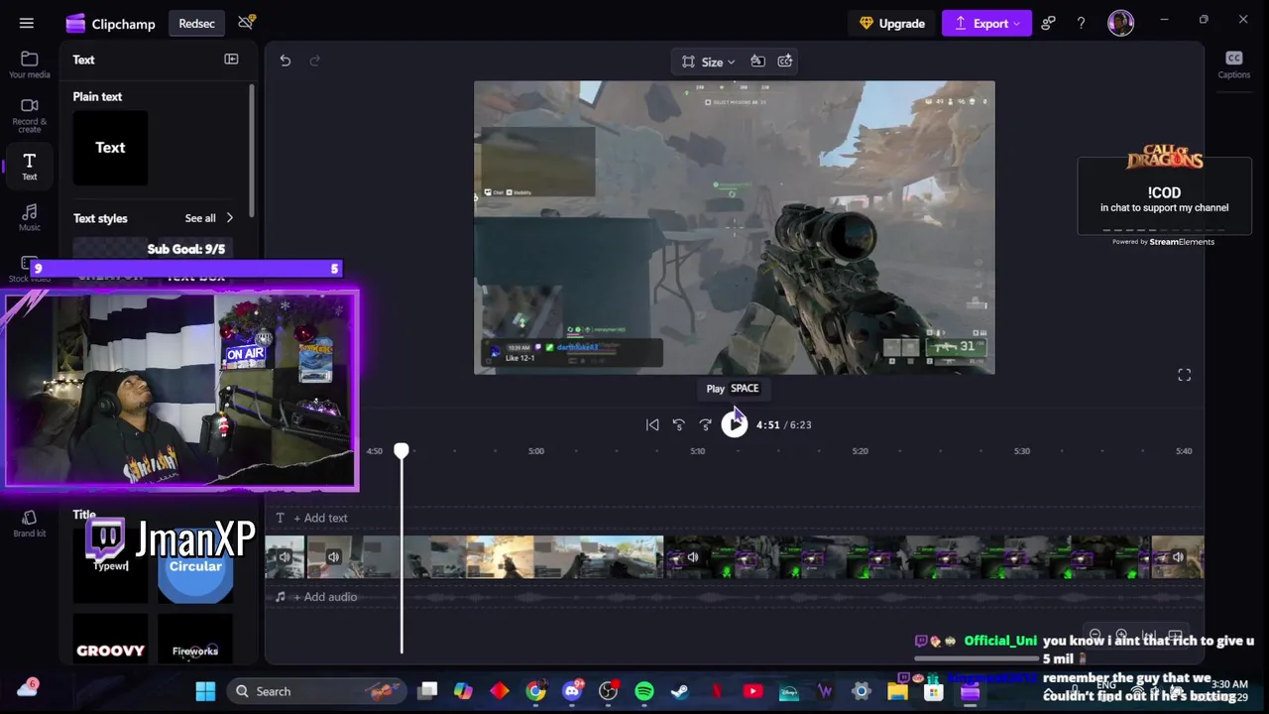The width and height of the screenshot is (1269, 714).
Task: Click the 5:20 mark on the timeline ruler
Action: (860, 451)
